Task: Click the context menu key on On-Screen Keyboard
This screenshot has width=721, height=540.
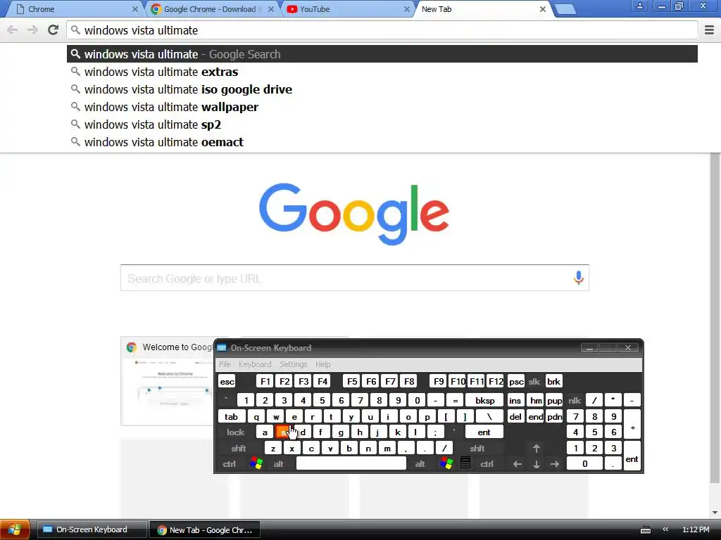Action: (x=465, y=463)
